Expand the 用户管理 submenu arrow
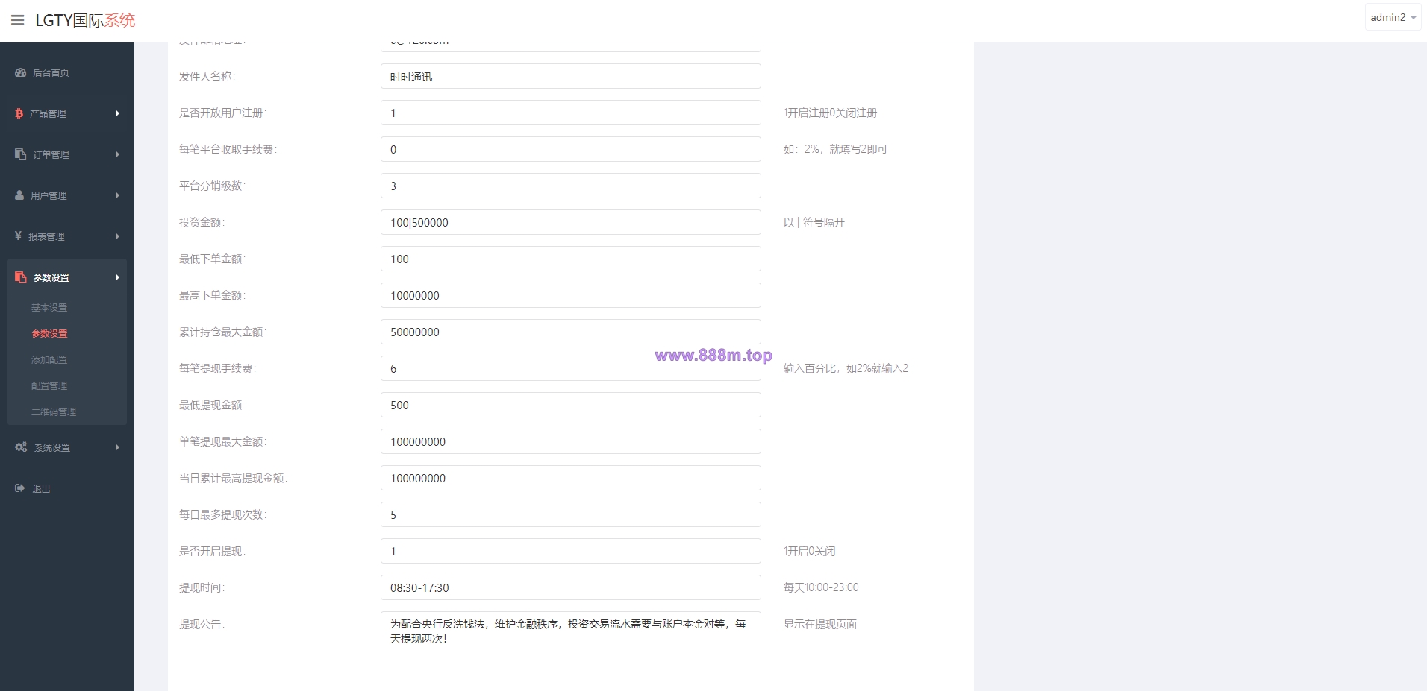 point(118,195)
